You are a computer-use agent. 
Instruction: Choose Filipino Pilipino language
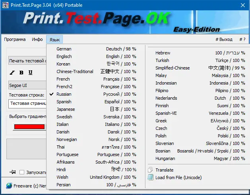198,91
